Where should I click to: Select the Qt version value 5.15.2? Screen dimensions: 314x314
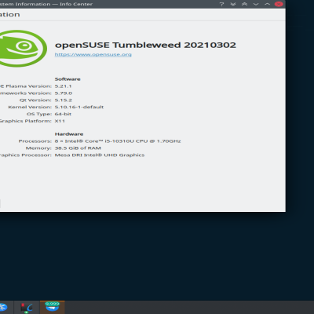[x=63, y=100]
